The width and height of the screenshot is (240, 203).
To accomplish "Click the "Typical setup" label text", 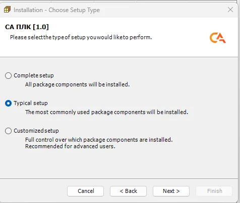I will pyautogui.click(x=31, y=103).
